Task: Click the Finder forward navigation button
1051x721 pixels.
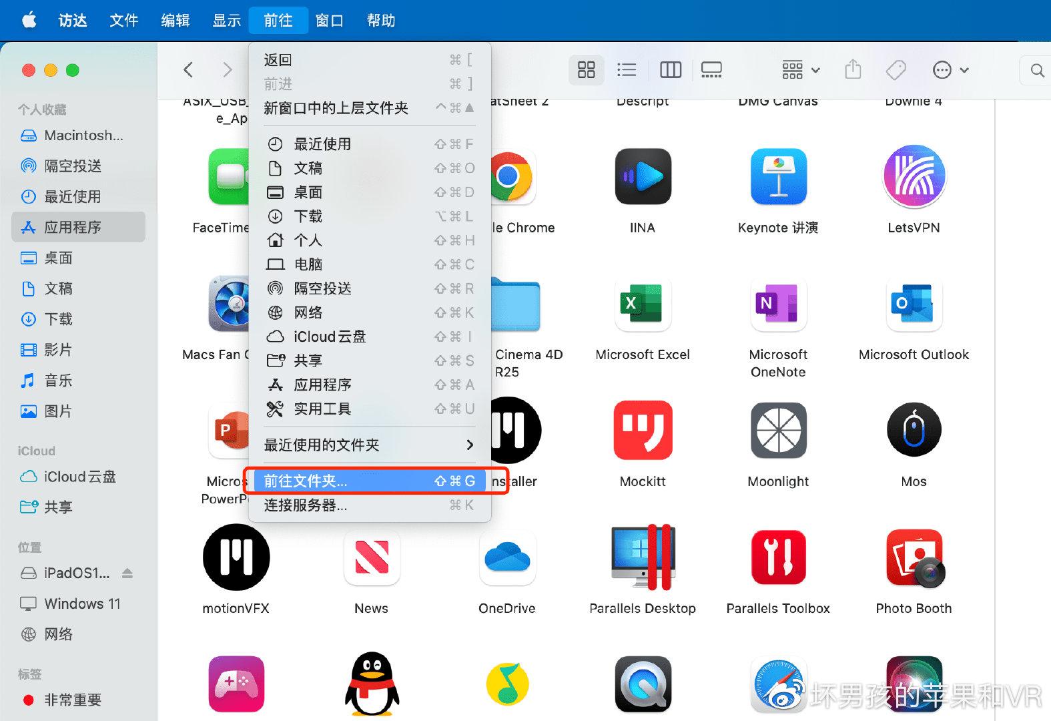Action: pyautogui.click(x=228, y=69)
